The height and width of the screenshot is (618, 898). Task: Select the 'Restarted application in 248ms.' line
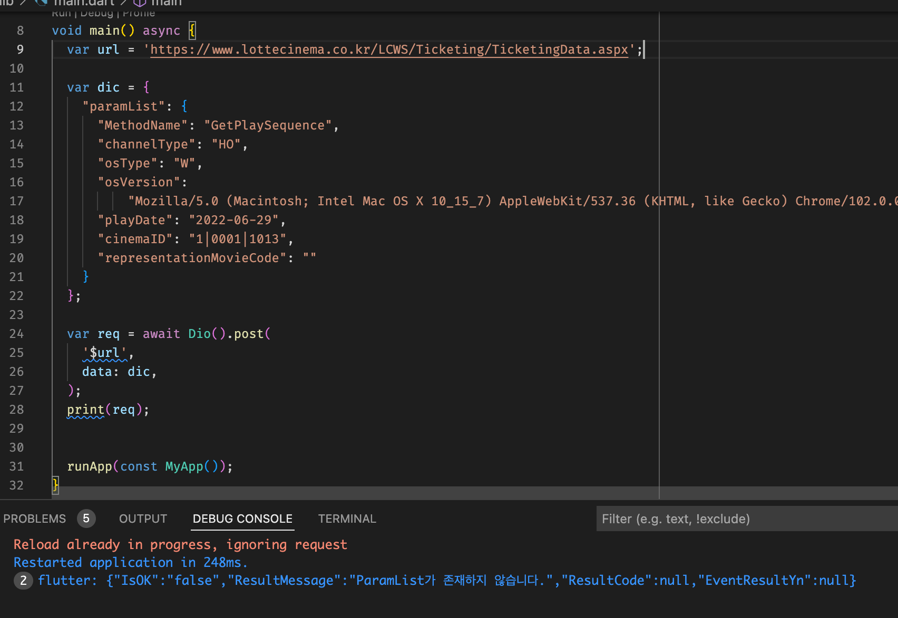131,563
